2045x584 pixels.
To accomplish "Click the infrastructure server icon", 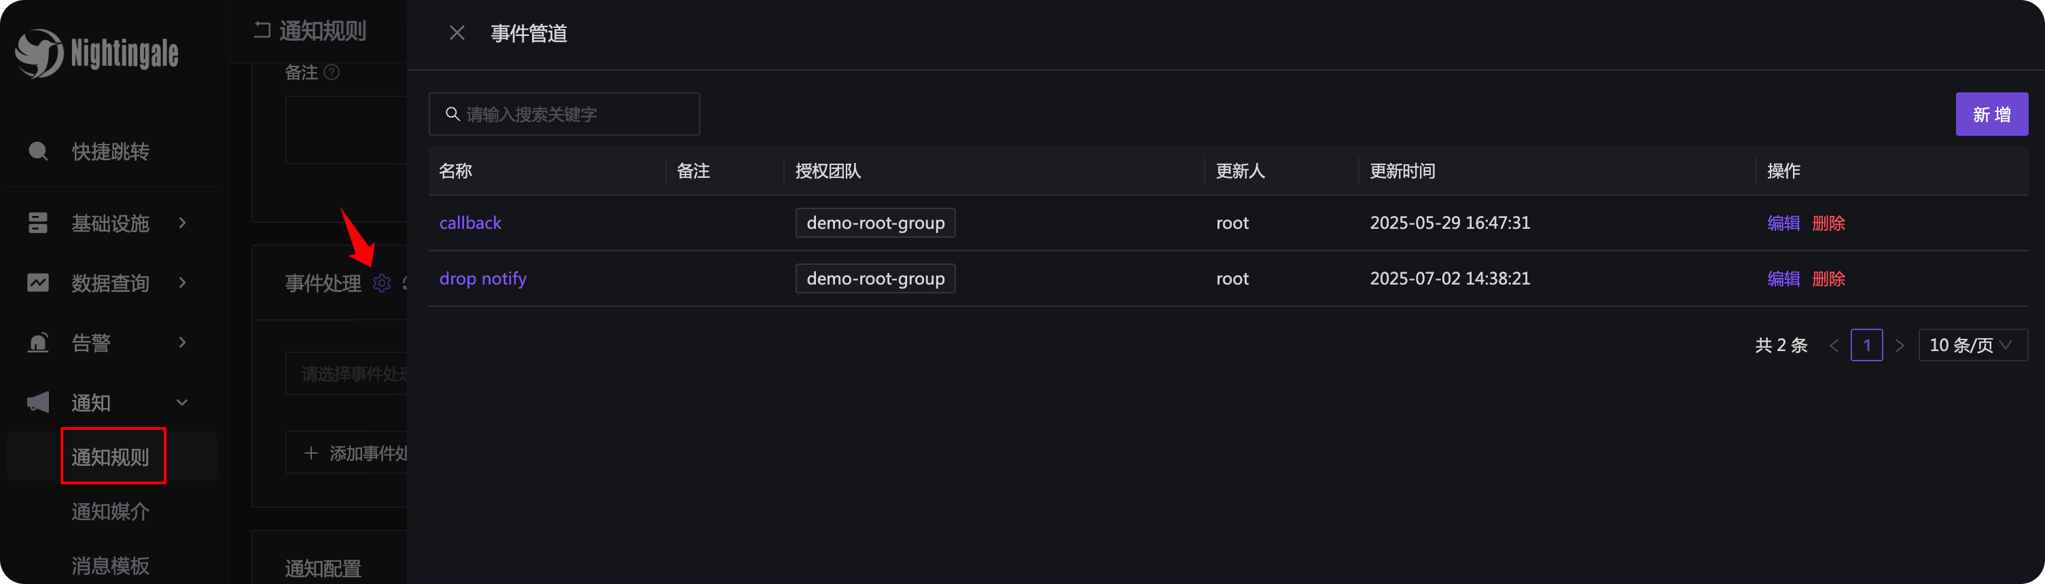I will pyautogui.click(x=38, y=223).
